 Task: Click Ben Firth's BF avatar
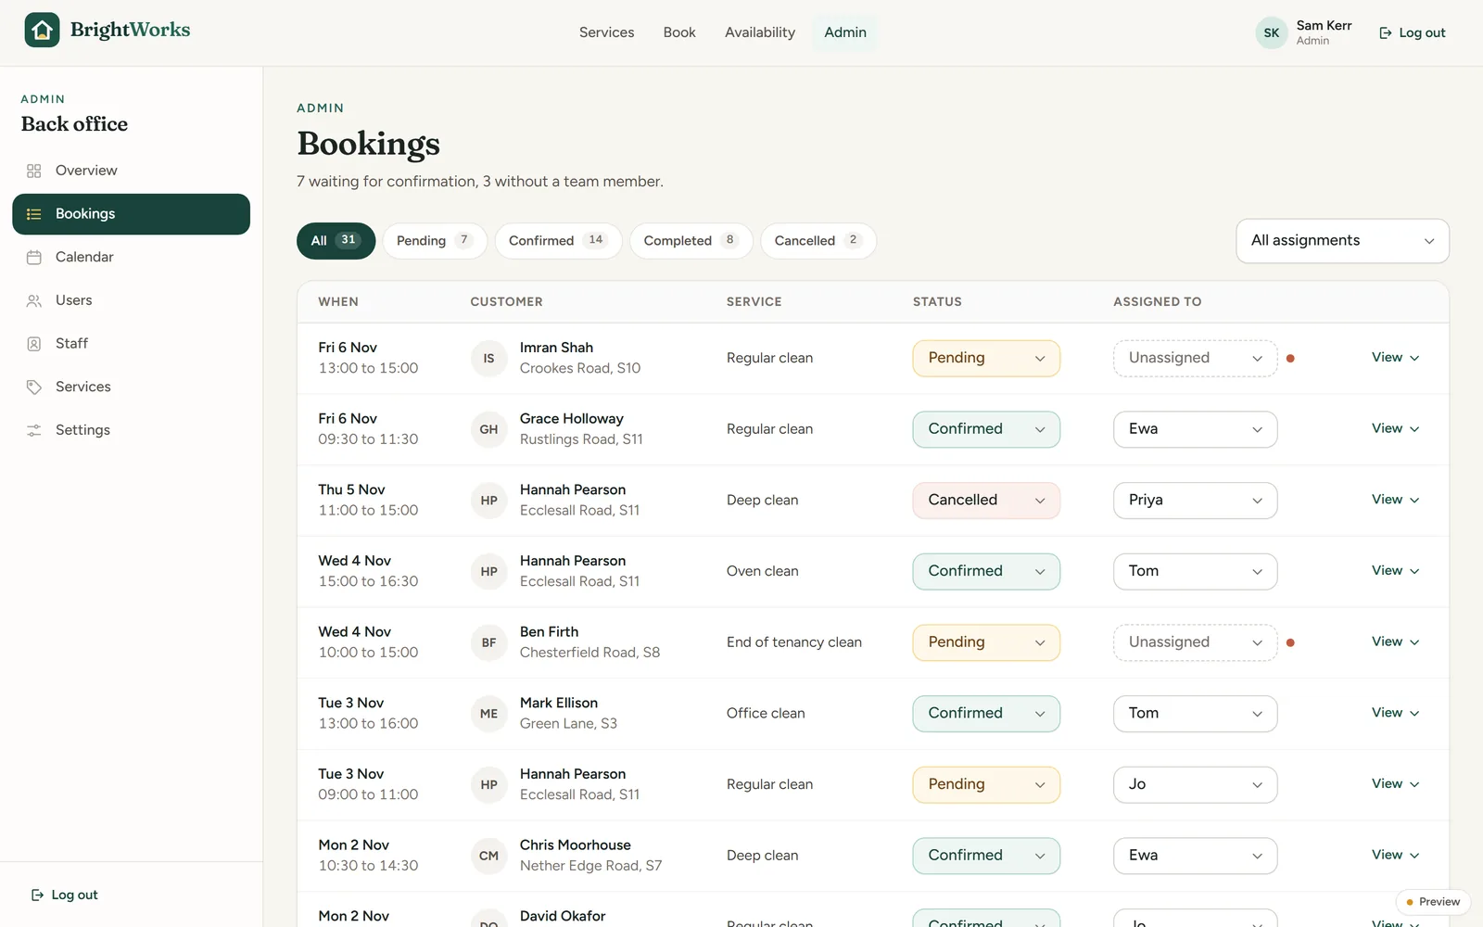(489, 642)
